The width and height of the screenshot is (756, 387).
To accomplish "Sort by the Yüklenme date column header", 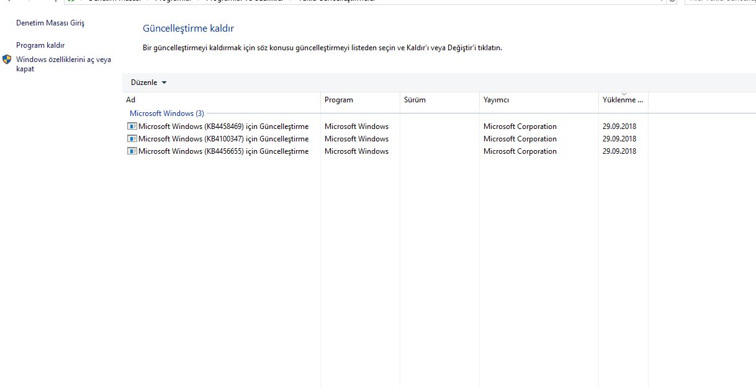I will coord(624,100).
